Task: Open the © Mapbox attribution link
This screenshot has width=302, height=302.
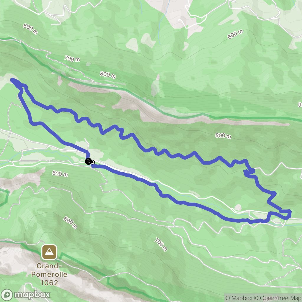Action: (x=239, y=298)
